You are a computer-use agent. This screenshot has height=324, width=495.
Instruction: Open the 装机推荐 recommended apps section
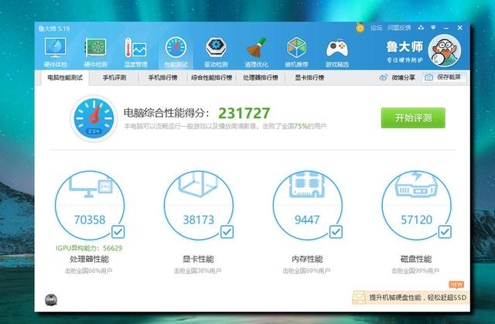pos(296,53)
